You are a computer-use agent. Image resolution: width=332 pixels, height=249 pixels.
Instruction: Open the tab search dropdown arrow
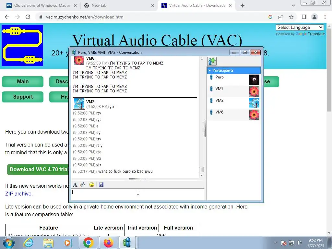[293, 6]
